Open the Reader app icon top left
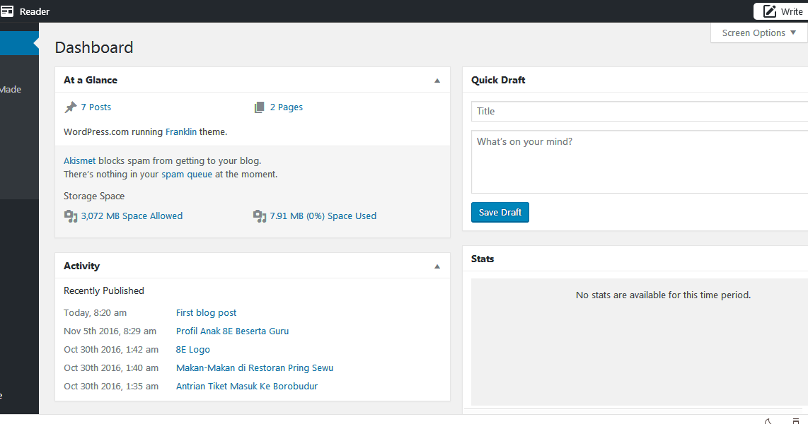The image size is (808, 424). 8,11
